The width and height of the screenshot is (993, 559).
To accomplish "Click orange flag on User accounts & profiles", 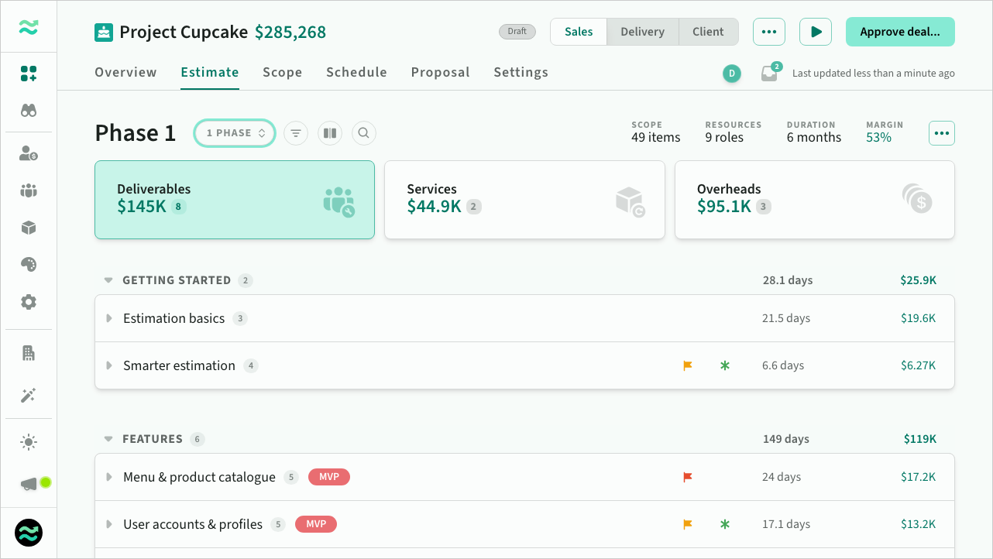I will point(687,524).
